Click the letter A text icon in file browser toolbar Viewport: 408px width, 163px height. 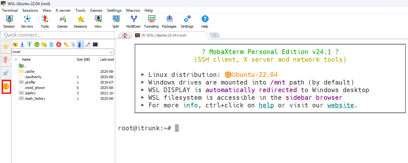point(73,44)
